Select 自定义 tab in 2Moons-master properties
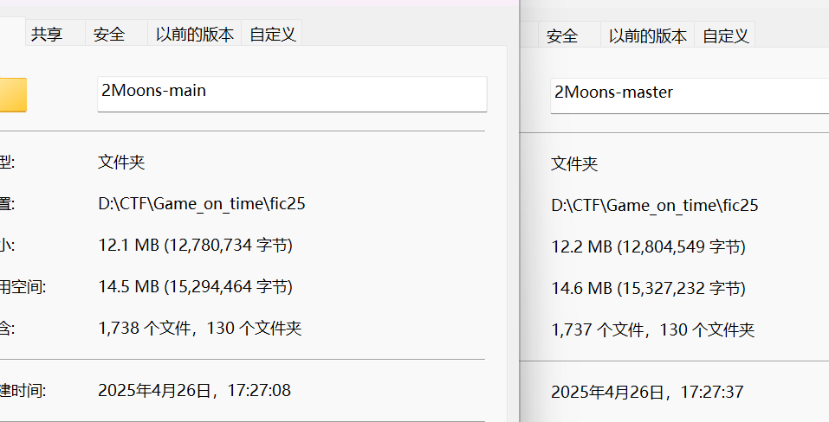Screen dimensions: 829x422 coord(725,36)
